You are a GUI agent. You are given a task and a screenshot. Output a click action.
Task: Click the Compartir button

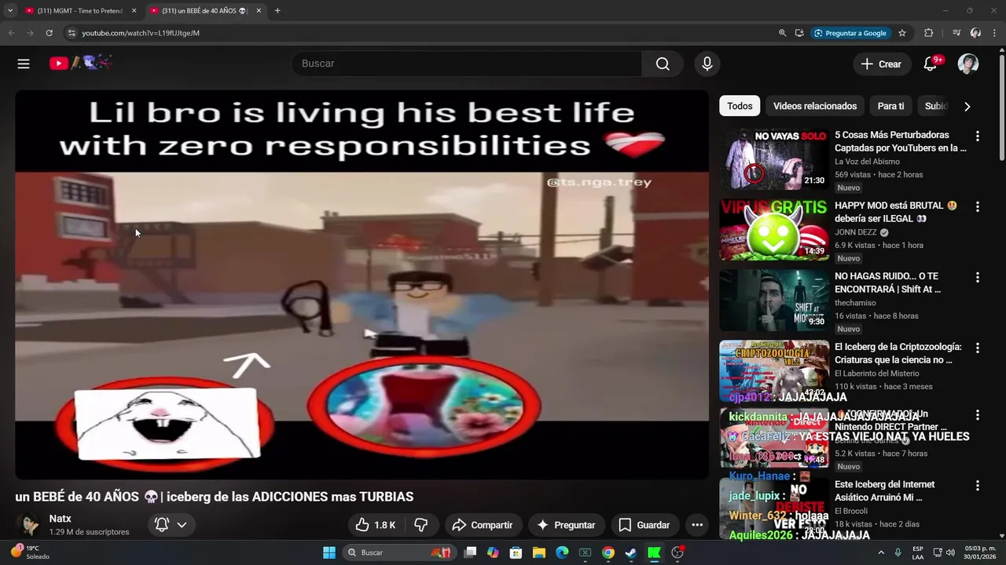pyautogui.click(x=484, y=525)
